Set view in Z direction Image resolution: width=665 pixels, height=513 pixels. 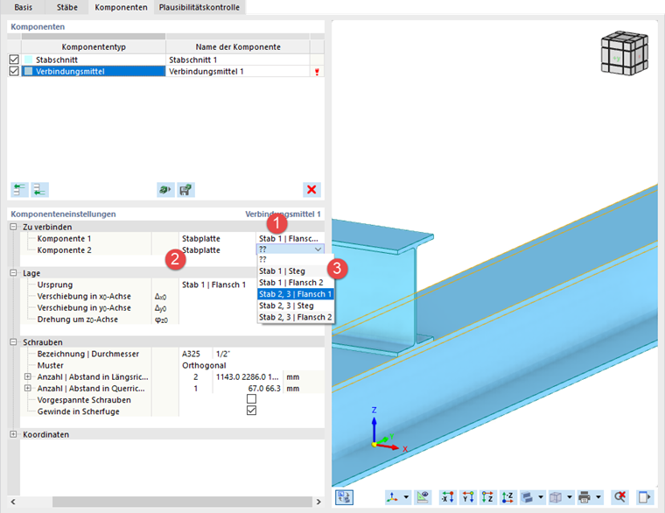pos(487,497)
